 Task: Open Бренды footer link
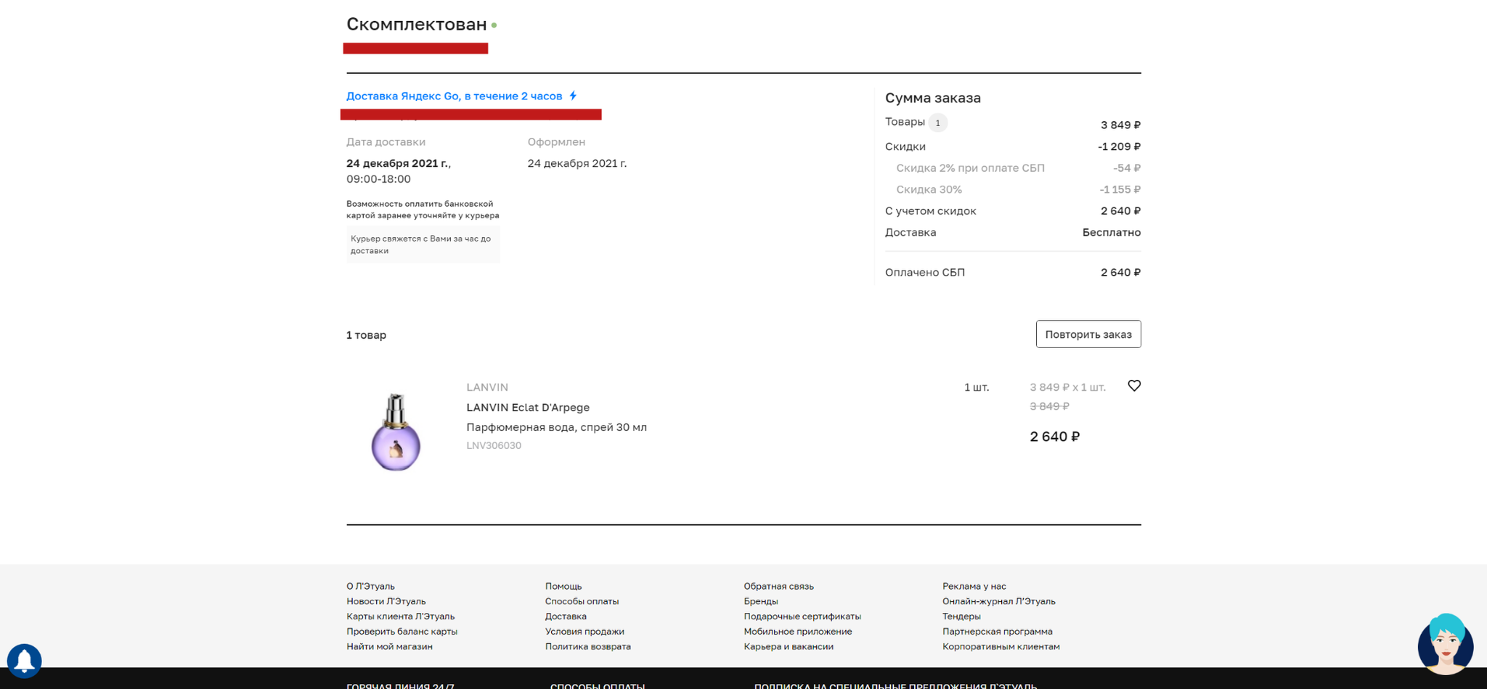(x=761, y=601)
